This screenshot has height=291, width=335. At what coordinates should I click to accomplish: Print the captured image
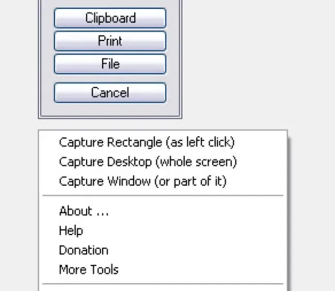point(110,41)
